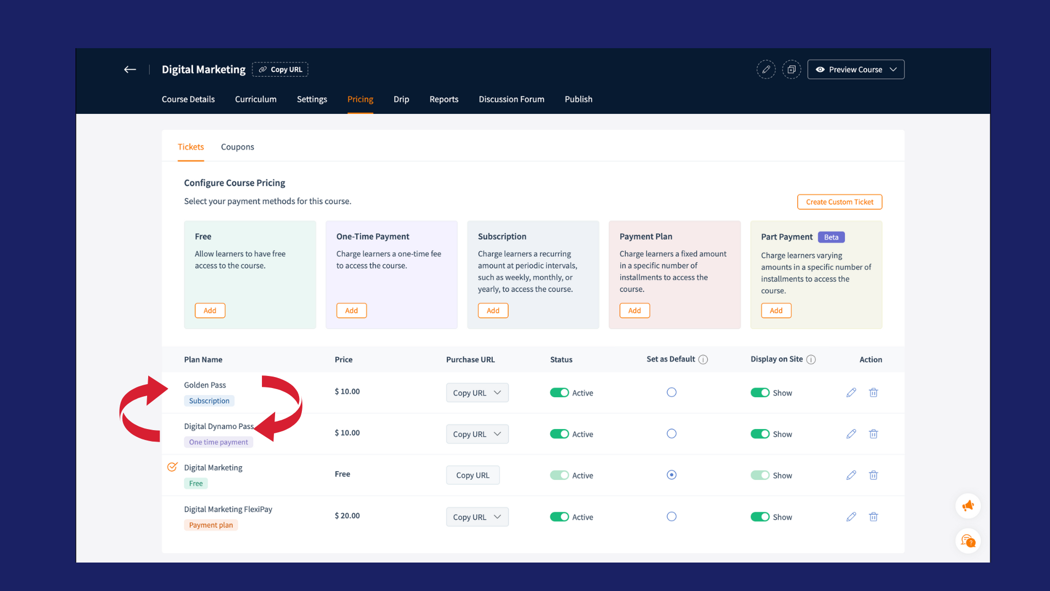Edit the Golden Pass plan
The width and height of the screenshot is (1050, 591).
[x=851, y=392]
